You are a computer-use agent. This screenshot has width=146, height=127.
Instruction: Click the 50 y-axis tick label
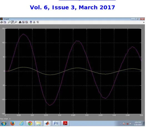tap(4, 57)
